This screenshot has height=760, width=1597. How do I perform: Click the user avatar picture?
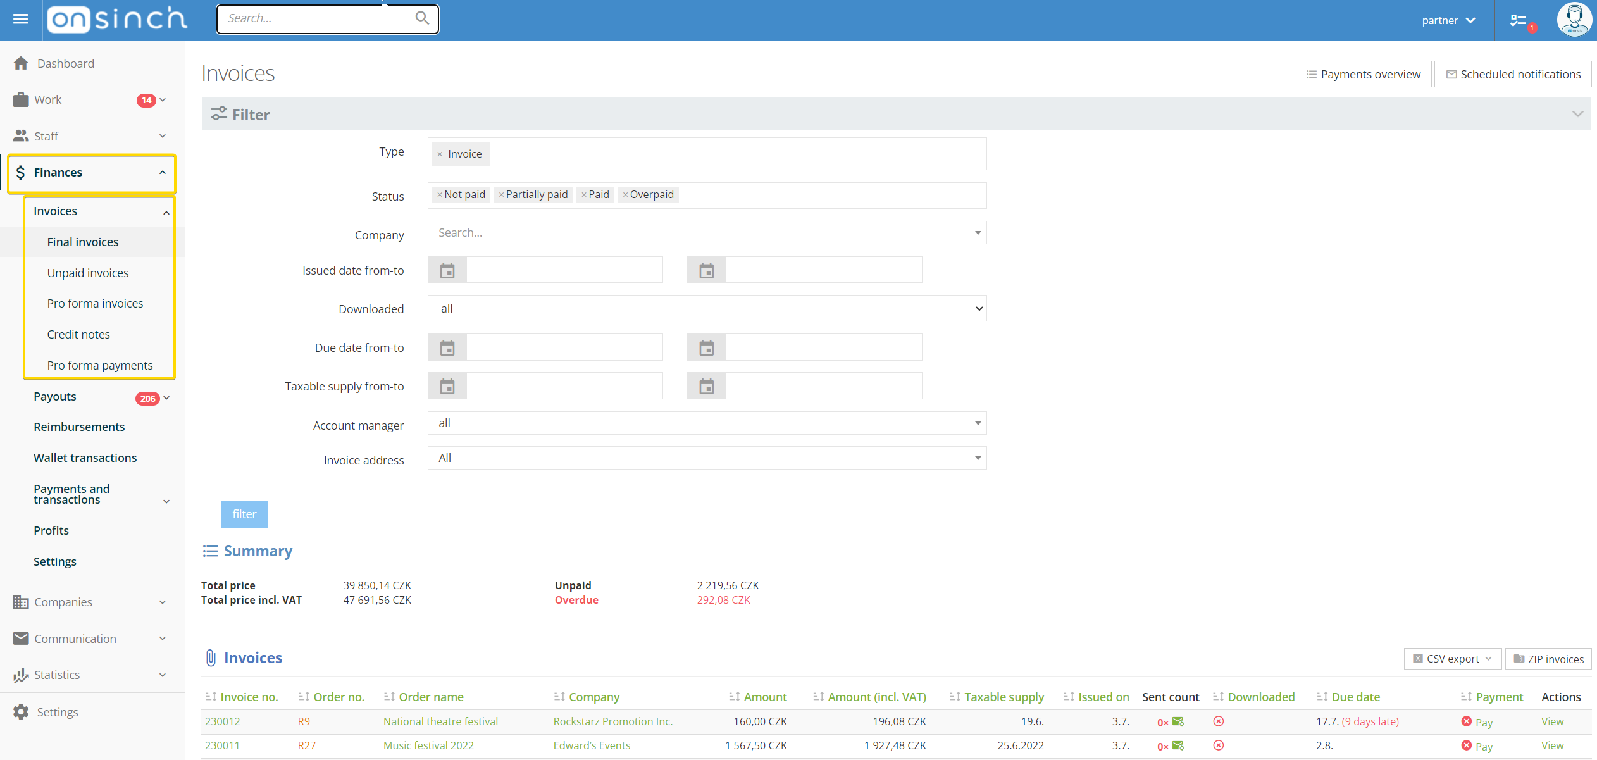(1574, 20)
